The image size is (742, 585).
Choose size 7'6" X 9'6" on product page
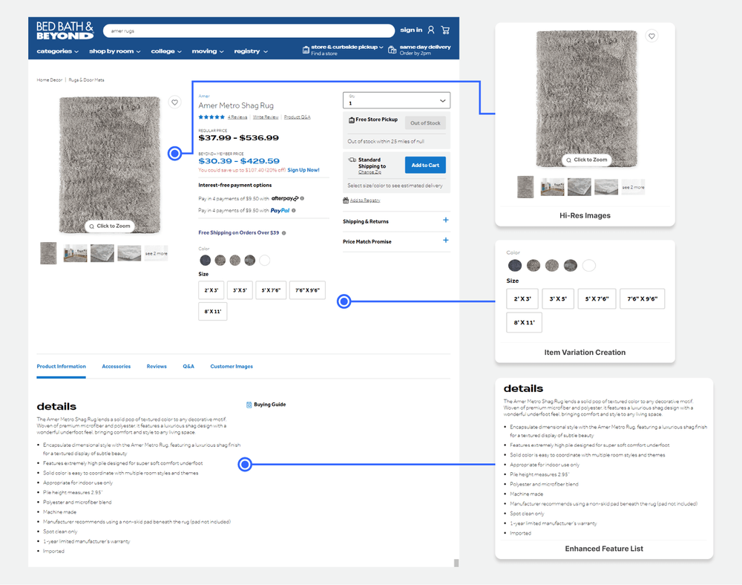[x=308, y=290]
